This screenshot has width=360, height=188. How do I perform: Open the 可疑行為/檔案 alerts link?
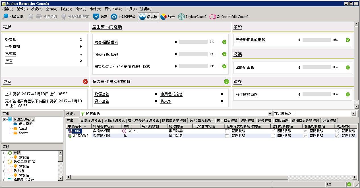point(106,54)
